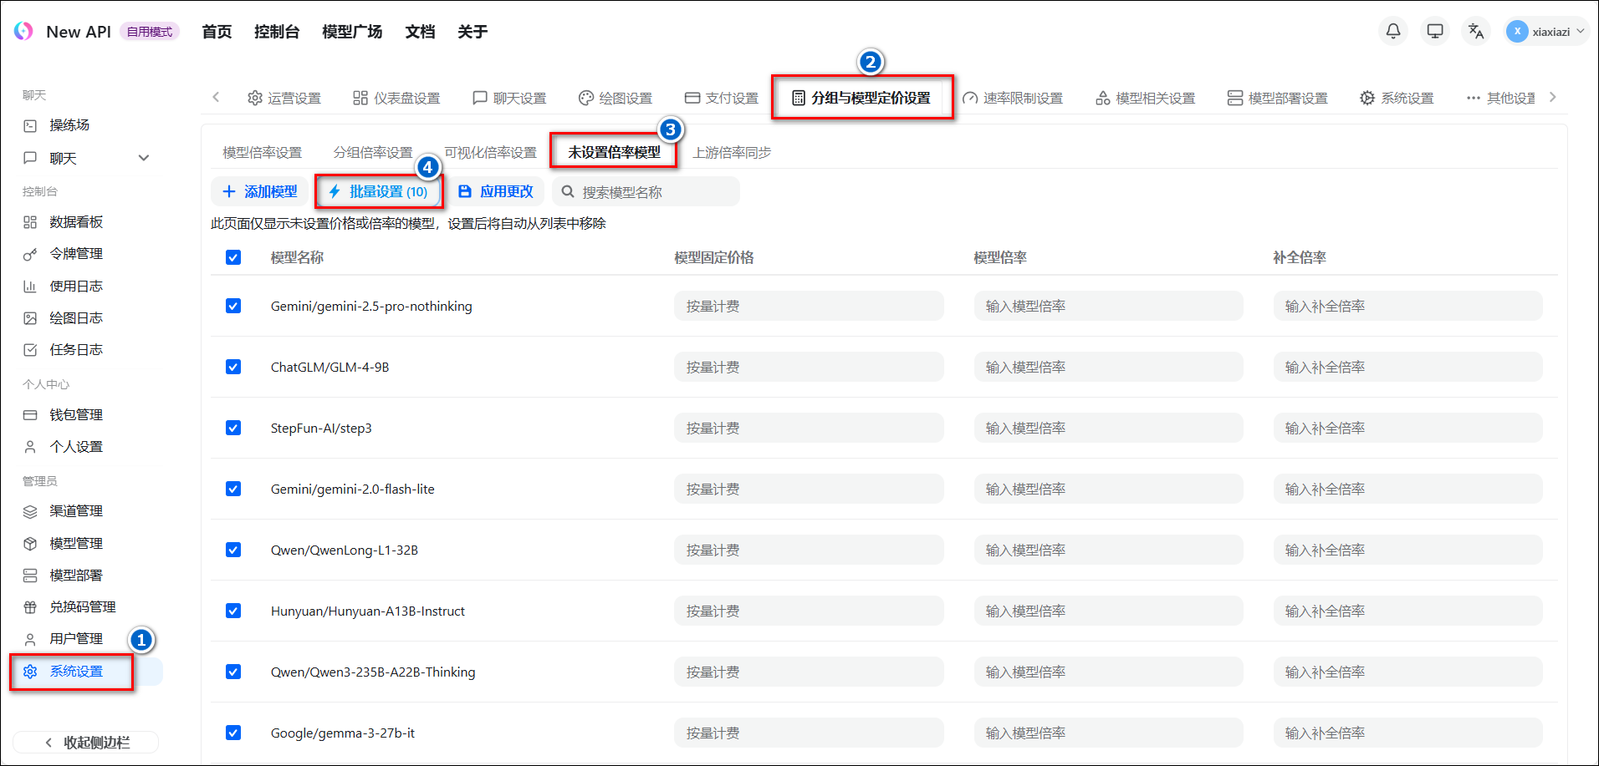Open 令牌管理 key icon in sidebar

tap(30, 254)
